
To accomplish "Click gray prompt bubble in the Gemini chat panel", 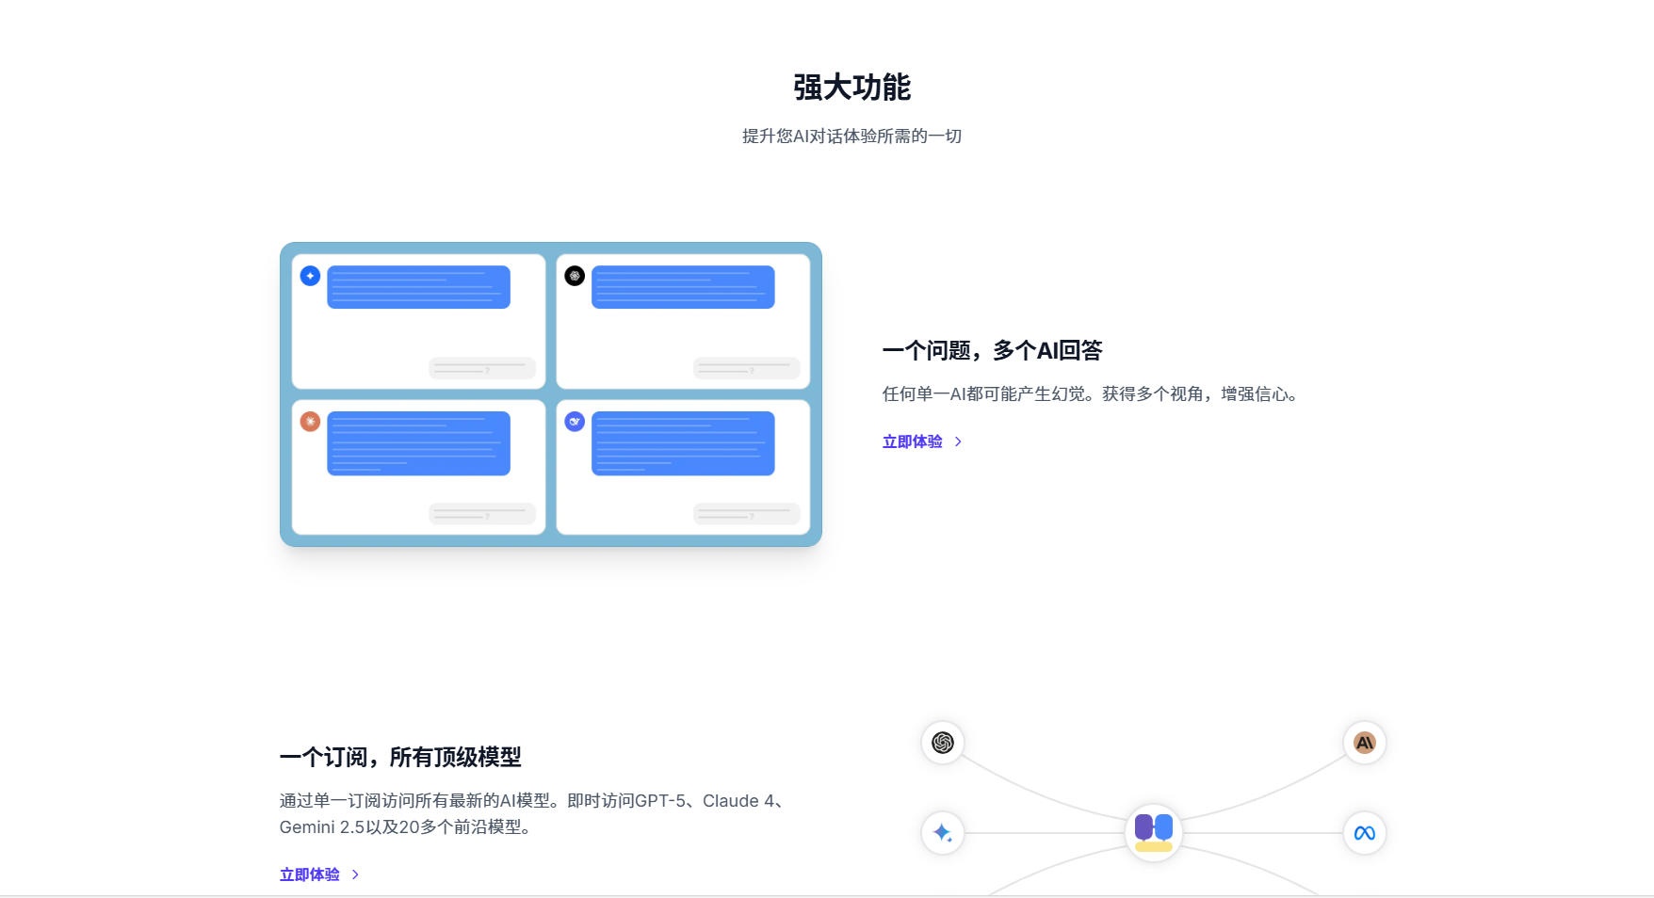I will pyautogui.click(x=482, y=368).
